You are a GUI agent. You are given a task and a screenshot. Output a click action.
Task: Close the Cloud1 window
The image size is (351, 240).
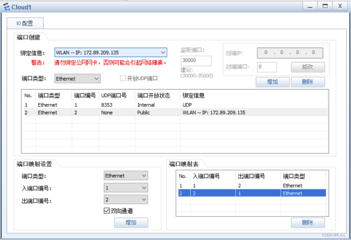[x=340, y=6]
